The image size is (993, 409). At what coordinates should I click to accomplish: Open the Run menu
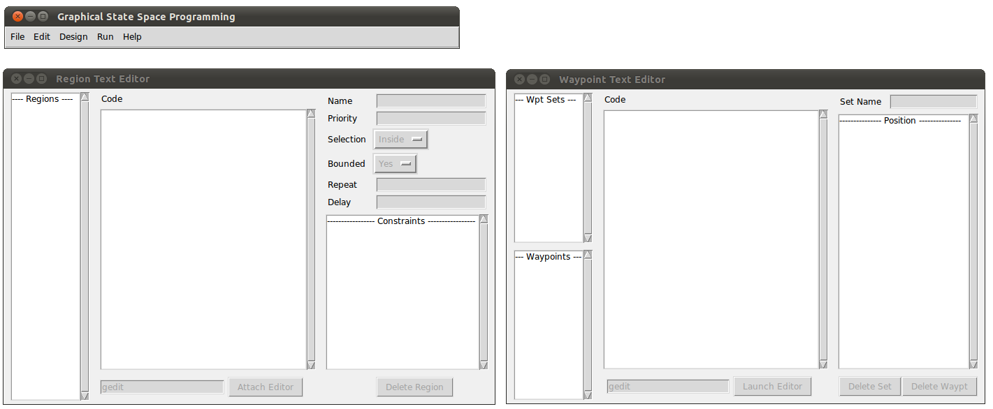105,36
